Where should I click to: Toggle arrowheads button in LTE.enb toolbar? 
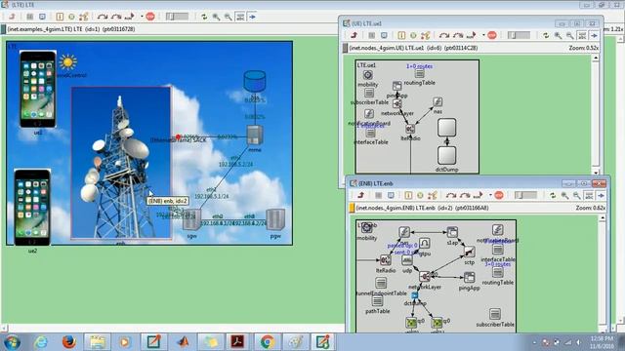coord(602,195)
